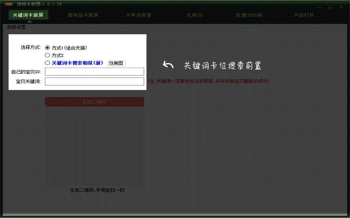Open the 批量SD动销 tab
The height and width of the screenshot is (218, 350).
(249, 15)
